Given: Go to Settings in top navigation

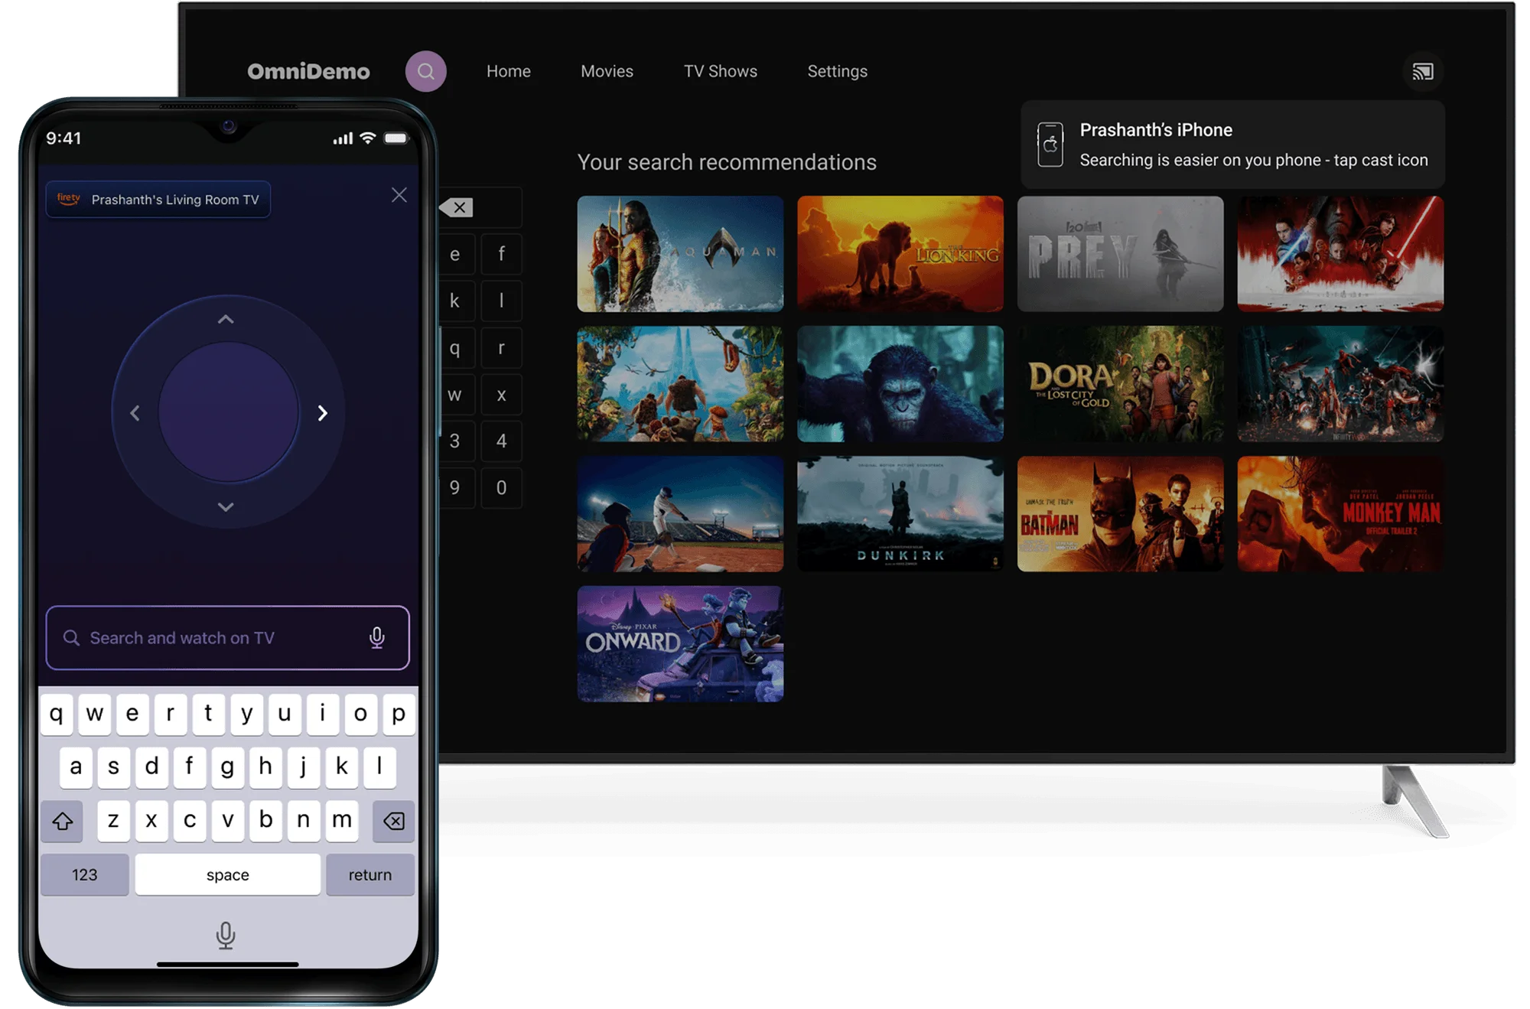Looking at the screenshot, I should pos(837,71).
